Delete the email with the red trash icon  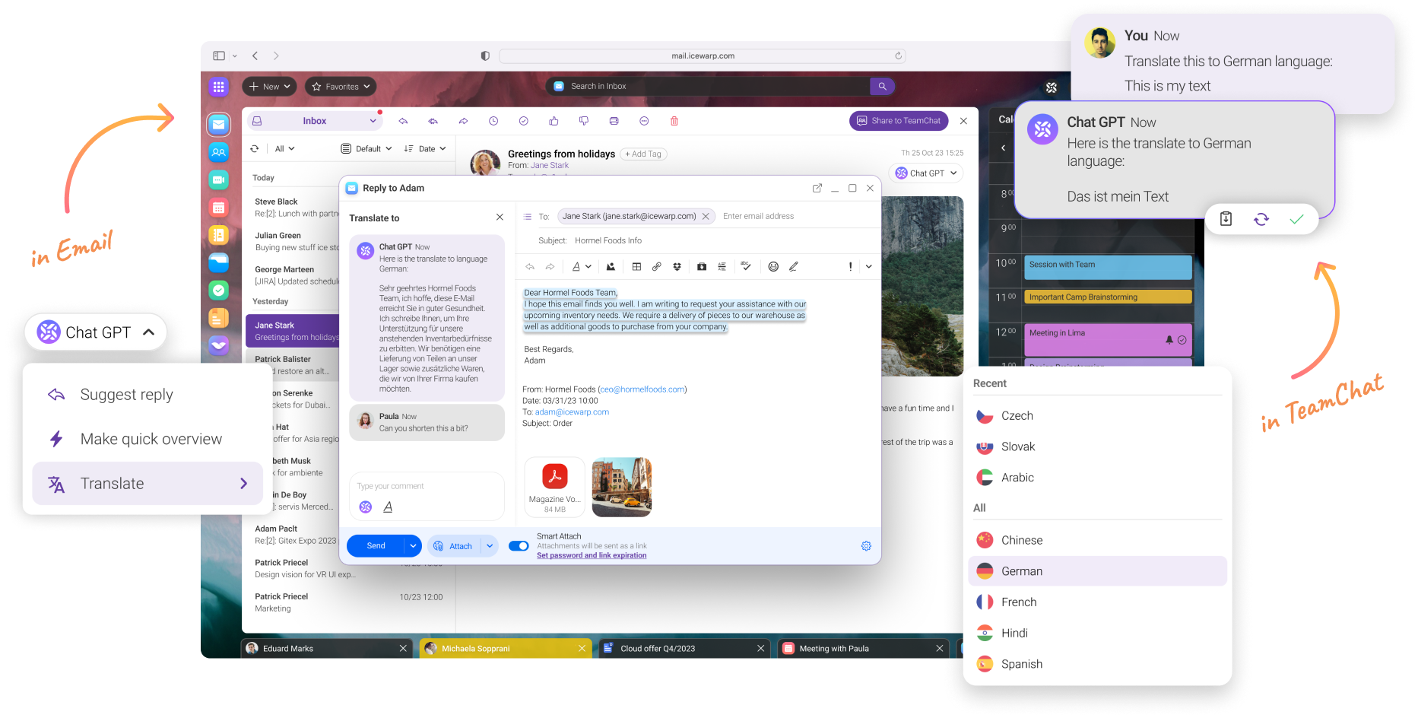674,121
